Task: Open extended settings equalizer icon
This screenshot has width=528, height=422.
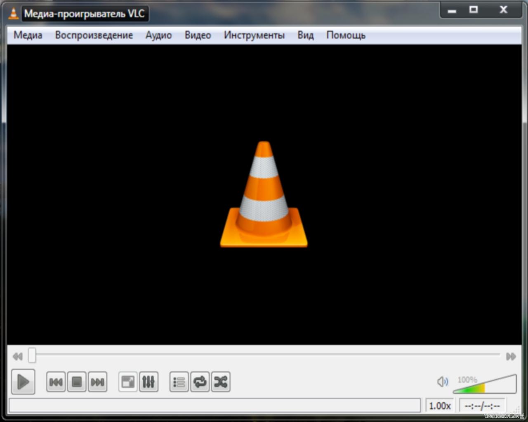Action: click(148, 382)
